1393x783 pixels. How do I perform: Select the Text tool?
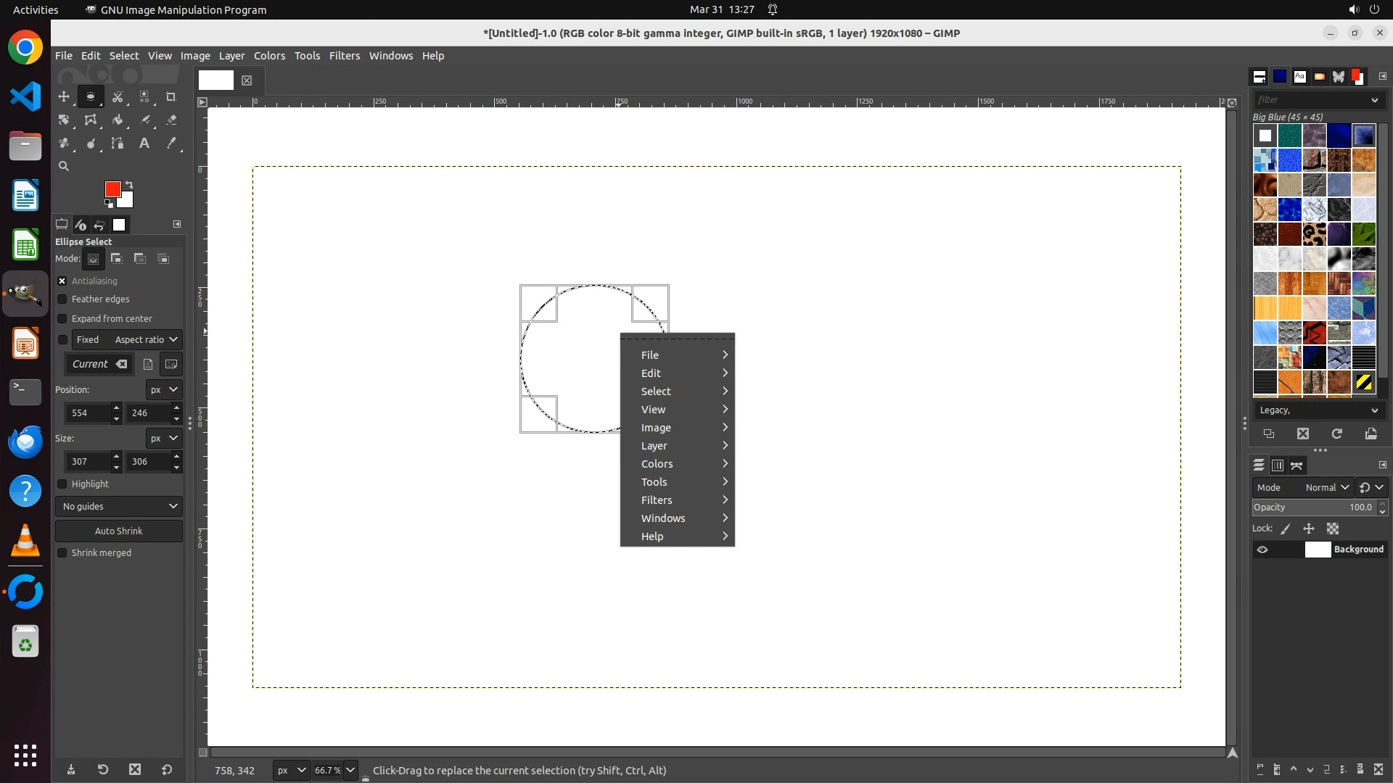[144, 144]
